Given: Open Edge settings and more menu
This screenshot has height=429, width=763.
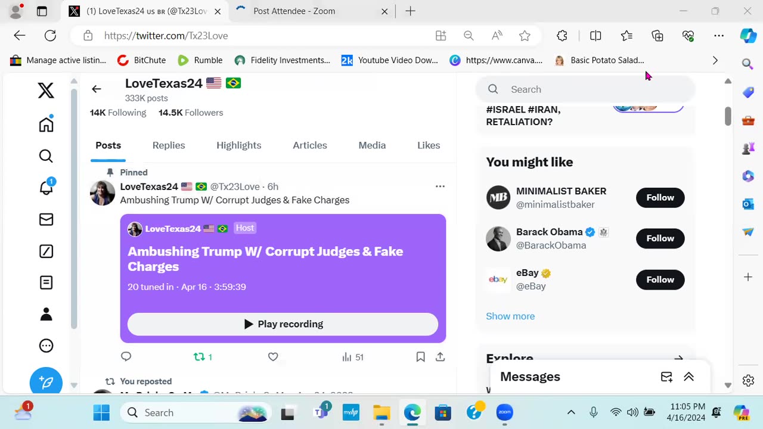Looking at the screenshot, I should tap(719, 36).
